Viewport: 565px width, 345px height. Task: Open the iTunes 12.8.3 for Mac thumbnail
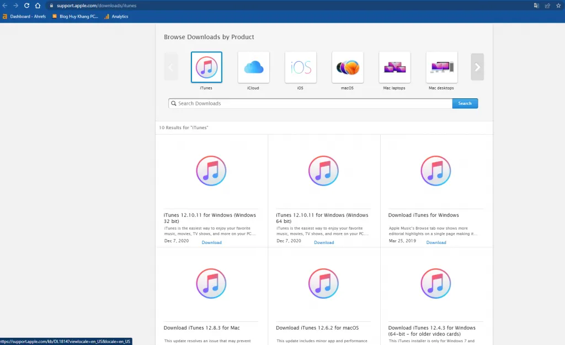tap(211, 283)
